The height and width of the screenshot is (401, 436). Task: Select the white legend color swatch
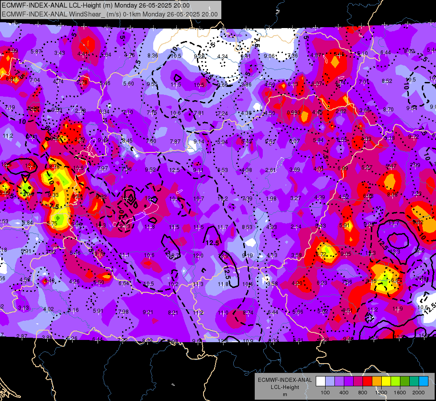click(x=321, y=381)
